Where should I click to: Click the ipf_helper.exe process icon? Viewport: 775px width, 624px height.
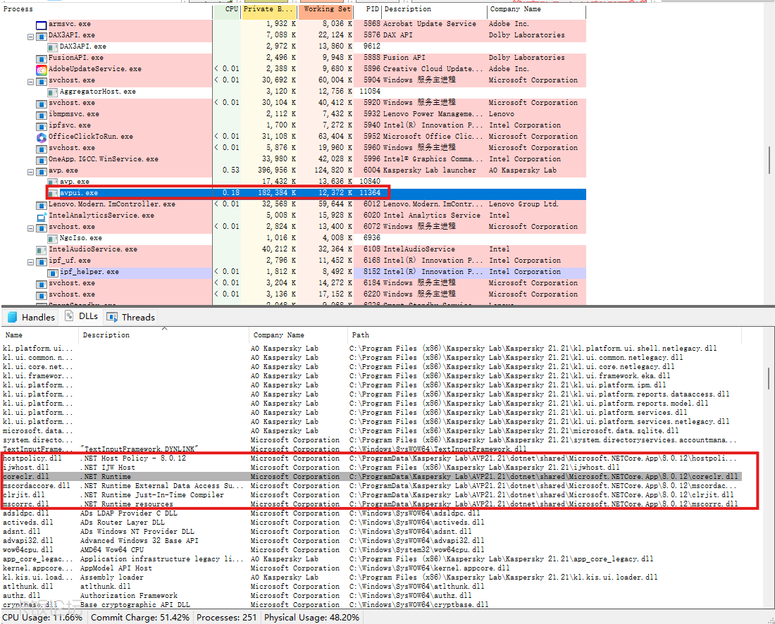[53, 273]
